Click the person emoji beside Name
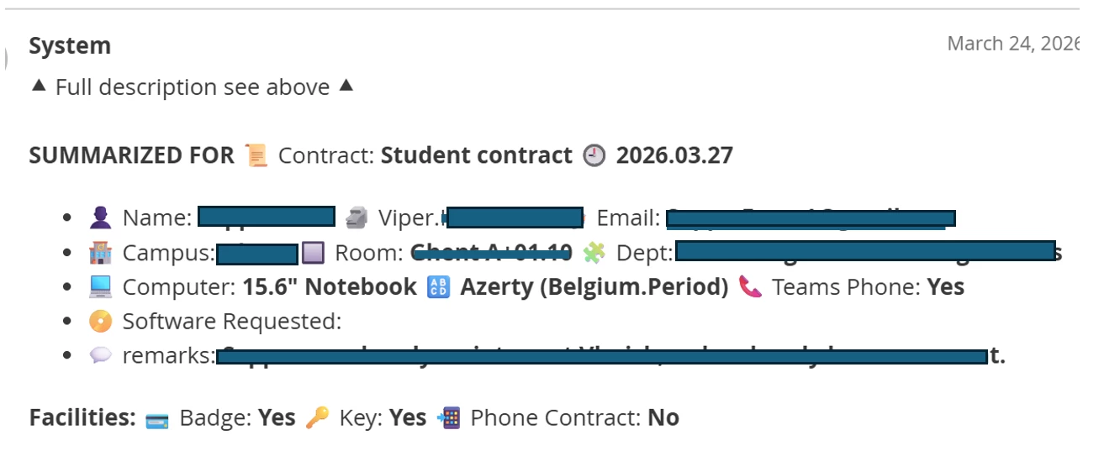Image resolution: width=1104 pixels, height=472 pixels. point(100,218)
